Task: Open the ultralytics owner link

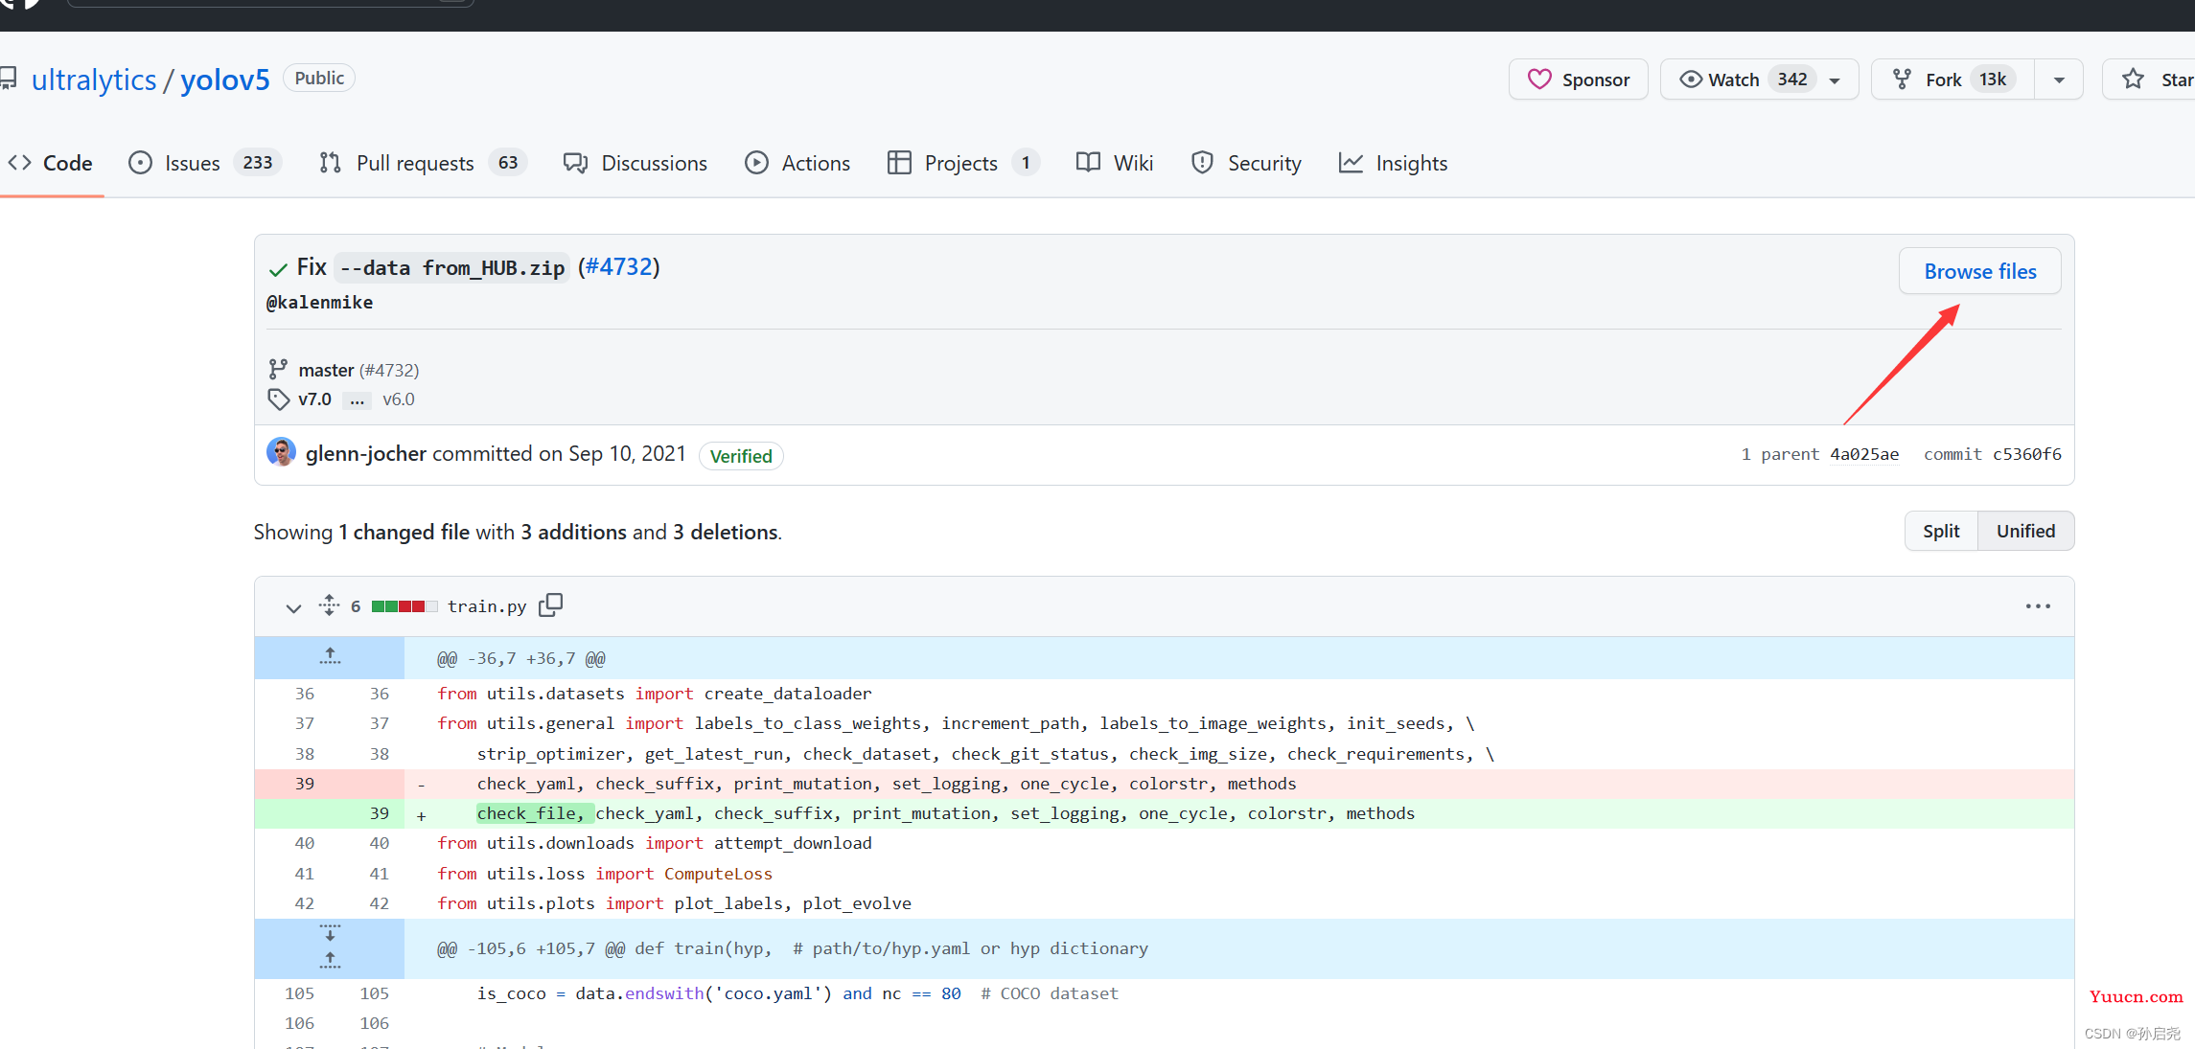Action: coord(94,80)
